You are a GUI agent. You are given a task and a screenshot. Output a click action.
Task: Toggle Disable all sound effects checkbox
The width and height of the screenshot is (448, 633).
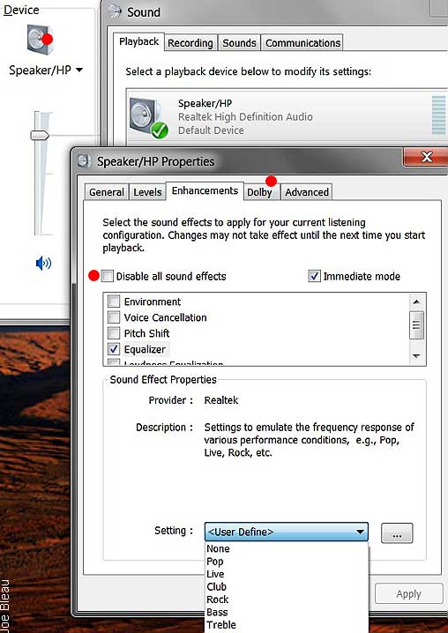pyautogui.click(x=108, y=277)
